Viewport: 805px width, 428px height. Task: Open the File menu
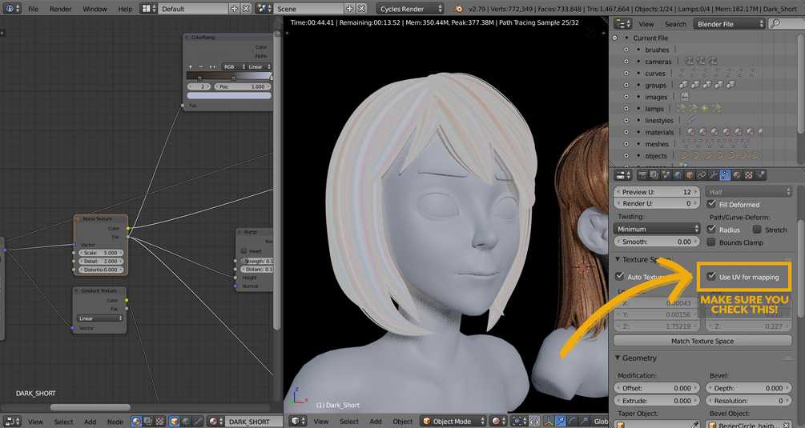click(33, 9)
